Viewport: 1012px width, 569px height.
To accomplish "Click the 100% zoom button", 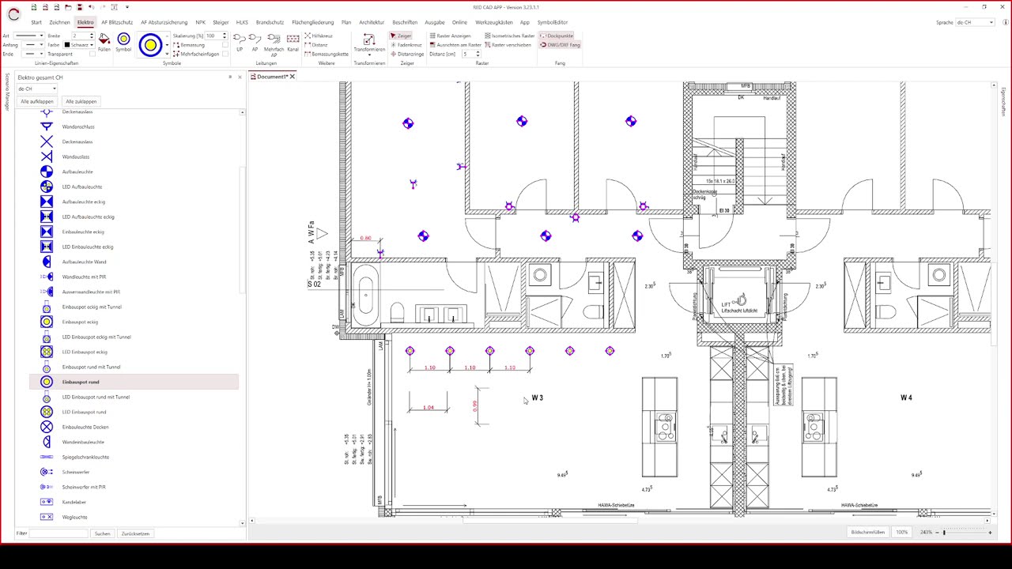I will [901, 533].
